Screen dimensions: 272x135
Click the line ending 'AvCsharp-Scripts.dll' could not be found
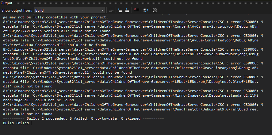point(57,31)
